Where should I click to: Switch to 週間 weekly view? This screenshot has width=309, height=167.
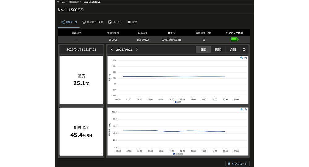[x=218, y=49]
